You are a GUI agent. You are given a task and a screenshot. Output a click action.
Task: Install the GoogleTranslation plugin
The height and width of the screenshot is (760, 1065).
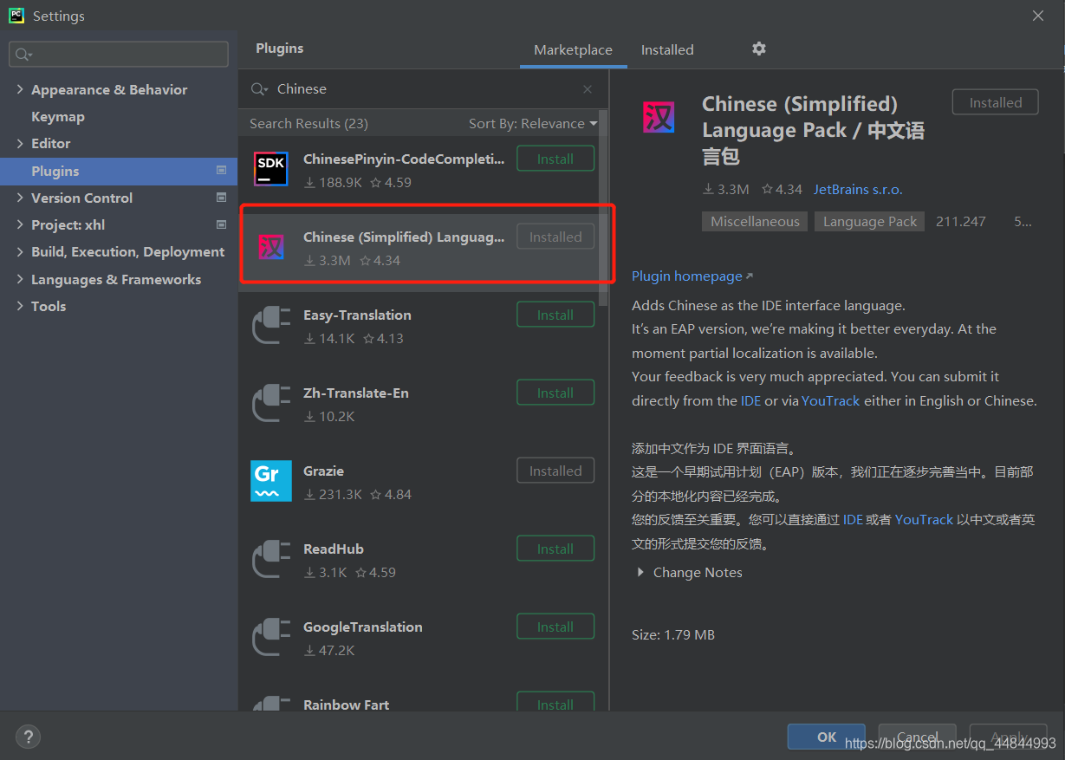[555, 627]
